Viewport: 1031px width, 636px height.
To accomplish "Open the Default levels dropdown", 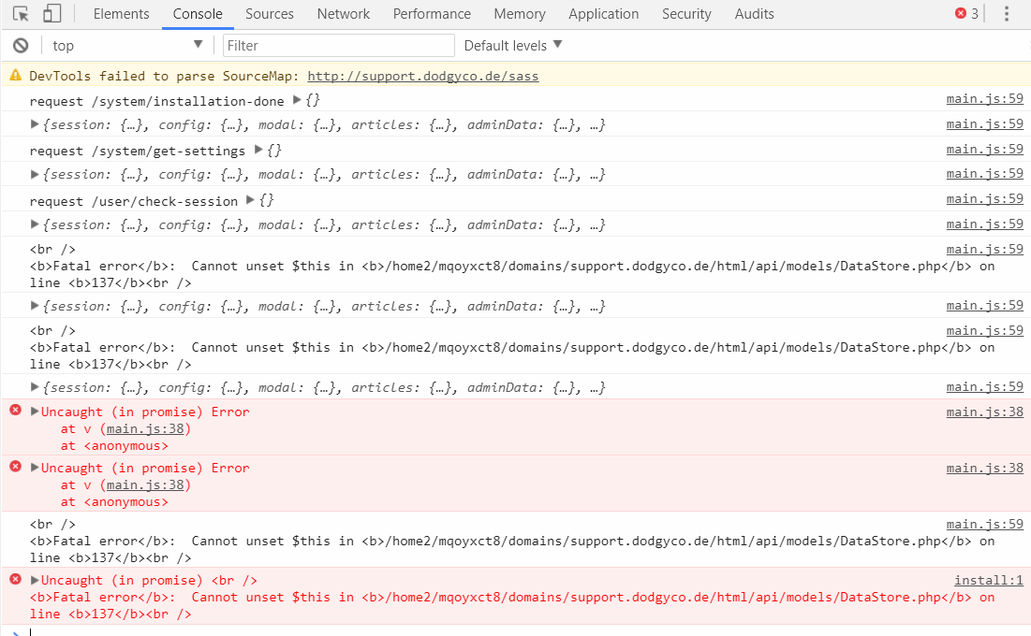I will pos(510,45).
